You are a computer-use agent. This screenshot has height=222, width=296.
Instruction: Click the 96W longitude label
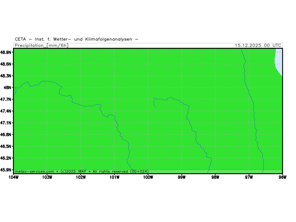(282, 177)
